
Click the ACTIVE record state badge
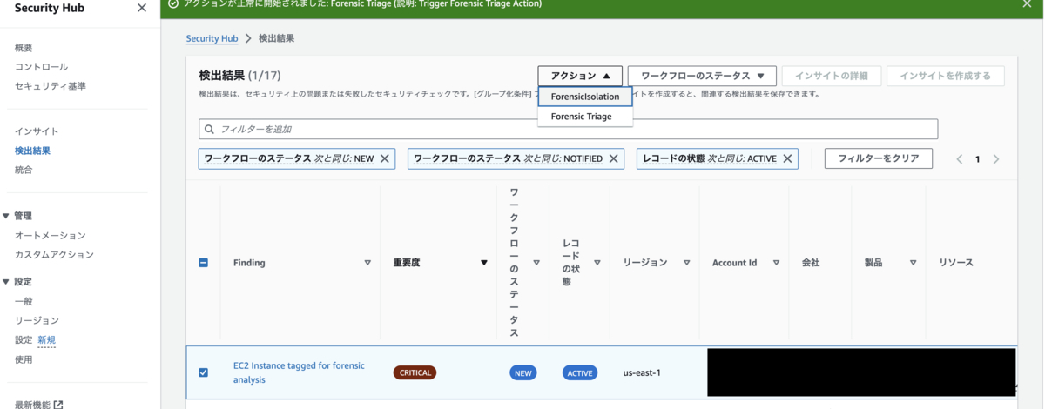point(579,372)
